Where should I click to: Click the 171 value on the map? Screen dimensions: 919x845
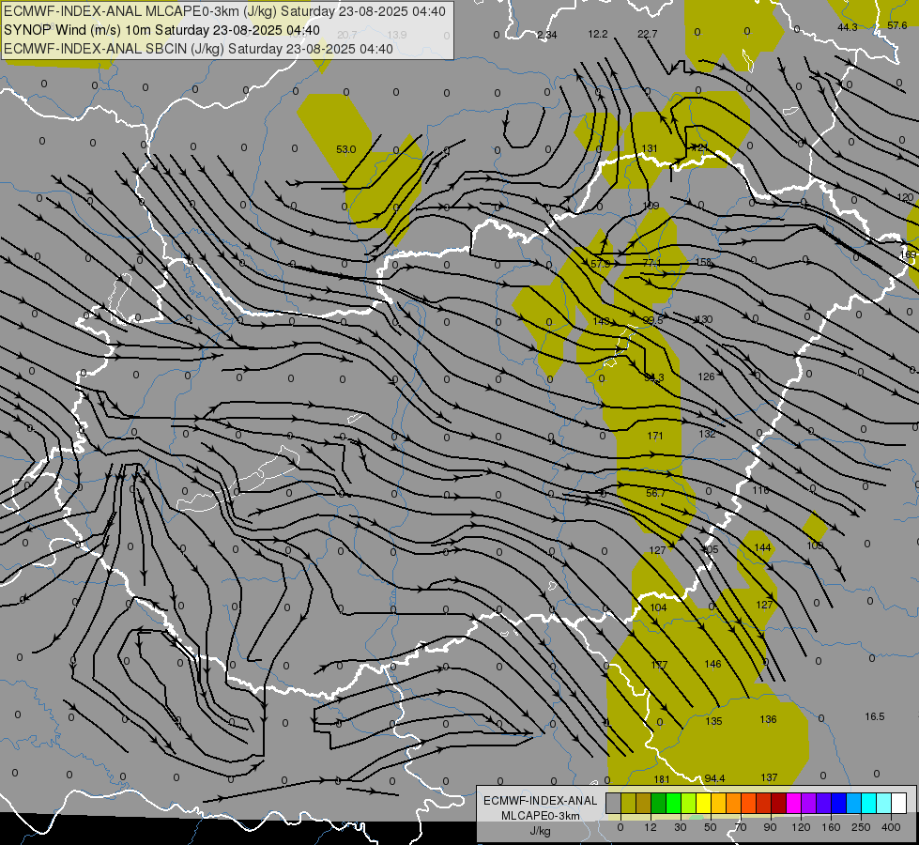655,436
